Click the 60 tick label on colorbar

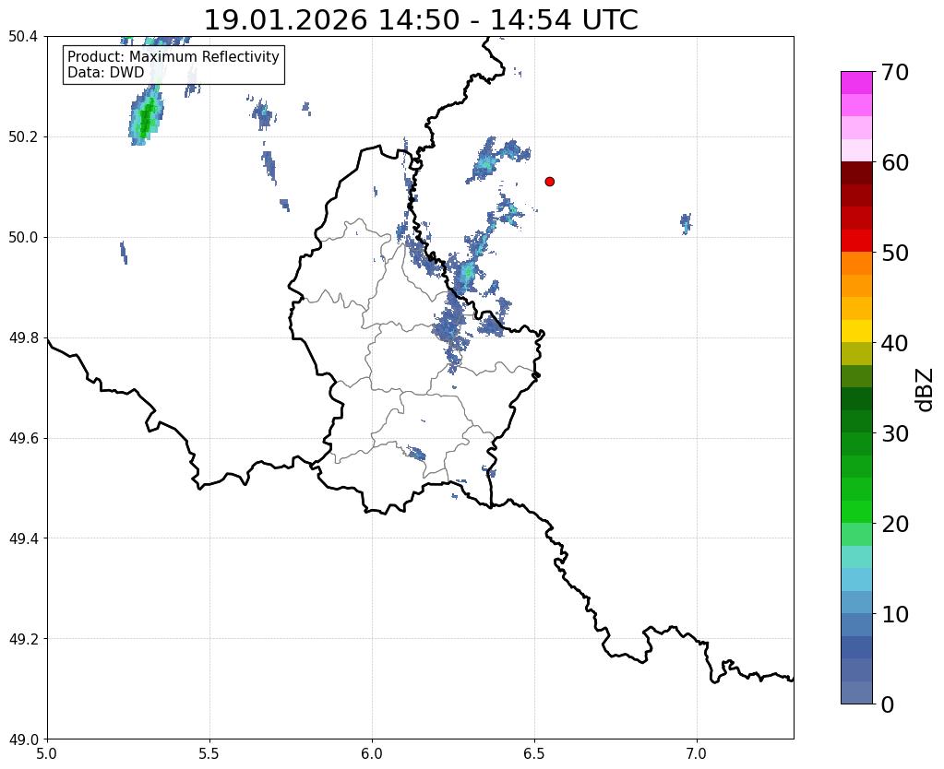click(x=895, y=162)
